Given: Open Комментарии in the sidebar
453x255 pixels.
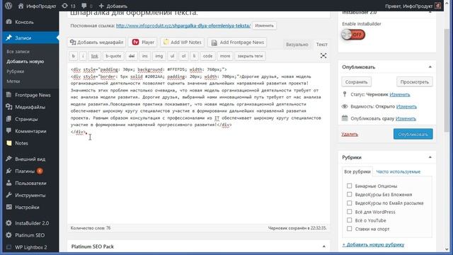Looking at the screenshot, I should coord(30,131).
